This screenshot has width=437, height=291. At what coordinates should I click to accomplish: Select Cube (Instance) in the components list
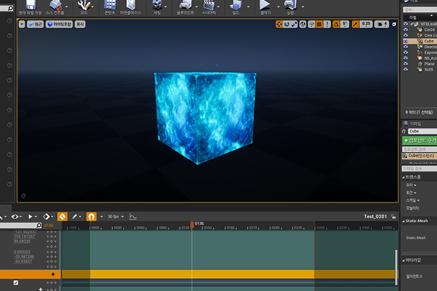pos(419,156)
